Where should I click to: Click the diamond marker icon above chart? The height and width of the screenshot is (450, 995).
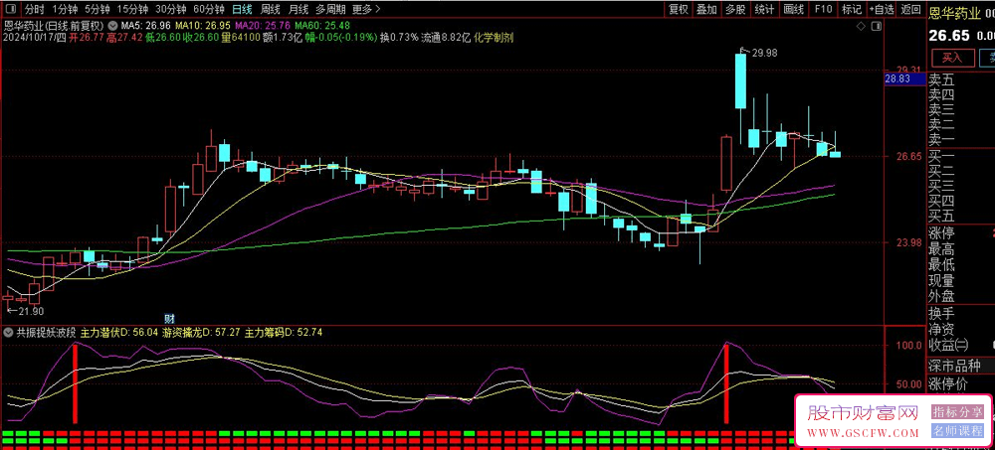[861, 26]
